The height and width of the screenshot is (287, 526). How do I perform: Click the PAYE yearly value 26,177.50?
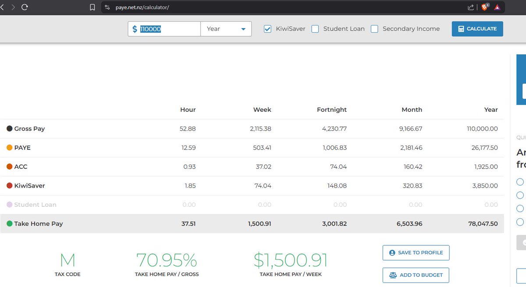pyautogui.click(x=484, y=148)
